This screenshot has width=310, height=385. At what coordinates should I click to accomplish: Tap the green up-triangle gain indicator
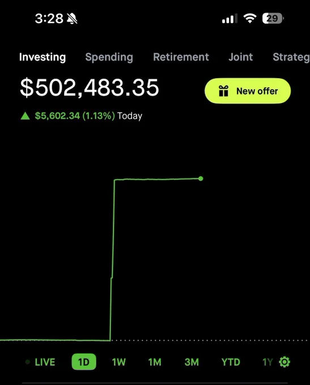pos(25,115)
